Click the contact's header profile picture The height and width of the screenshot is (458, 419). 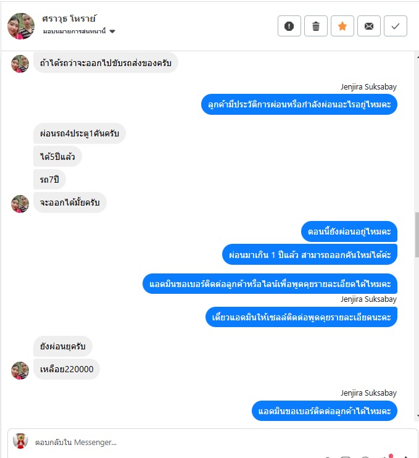(21, 26)
